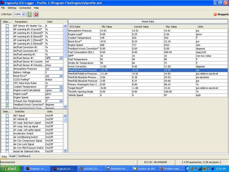Image resolution: width=229 pixels, height=172 pixels.
Task: Switch to the Graph tab
Action: click(x=12, y=156)
